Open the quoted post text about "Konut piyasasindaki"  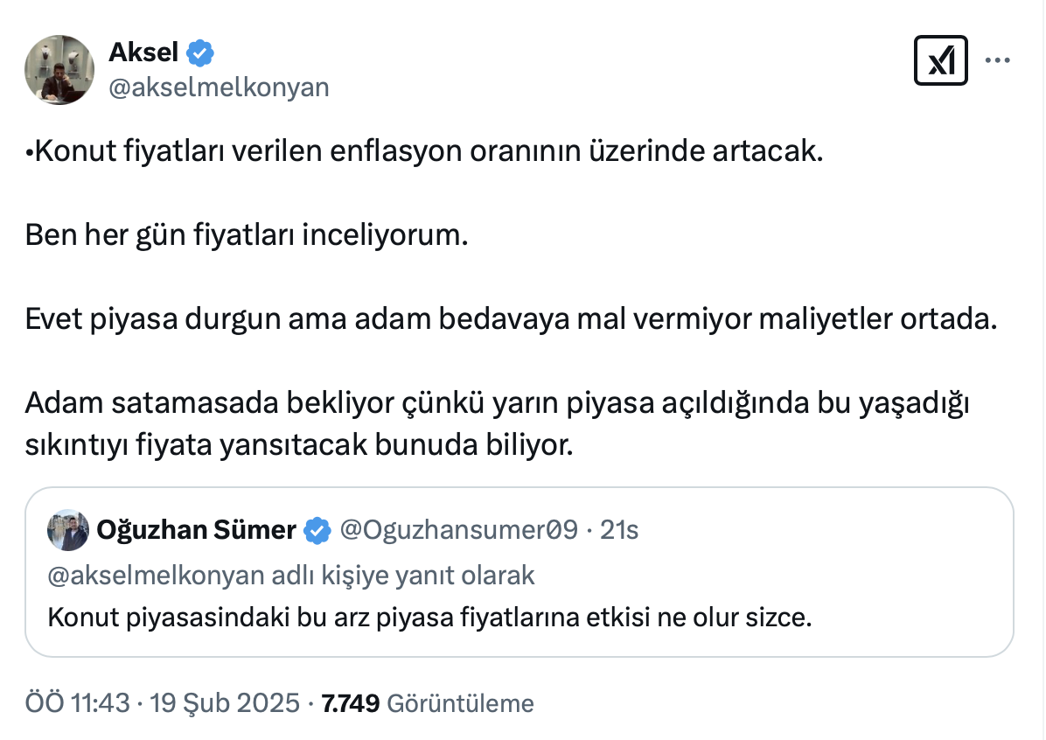click(430, 618)
